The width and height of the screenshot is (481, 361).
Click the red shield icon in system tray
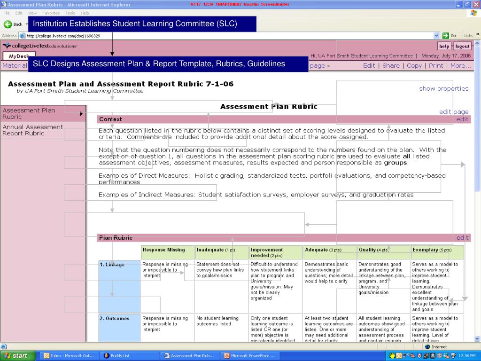pyautogui.click(x=419, y=356)
